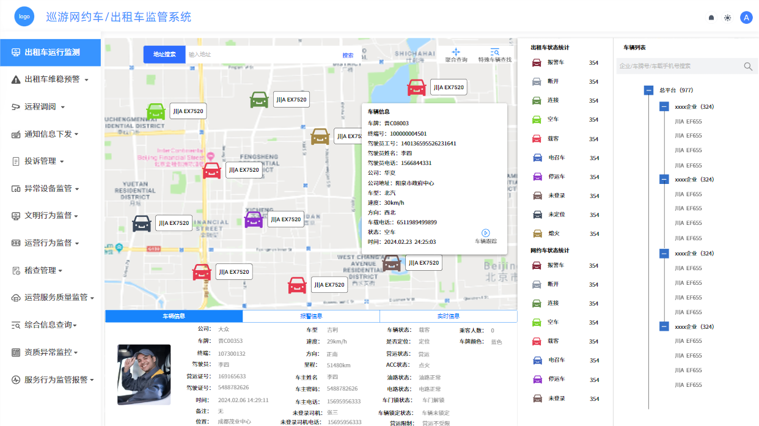Click the 搜索 button in address bar
Viewport: 759px width, 426px height.
tap(348, 55)
